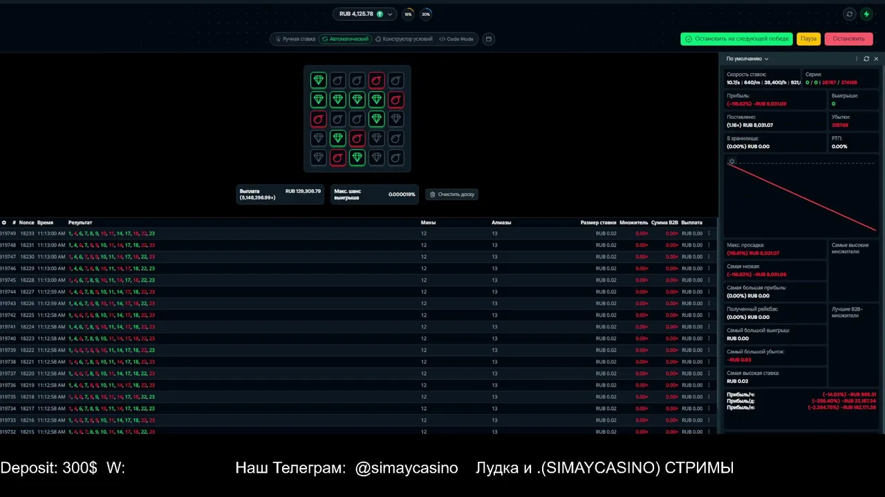The image size is (885, 497).
Task: Click the Скорость ставок stat value
Action: tap(763, 82)
